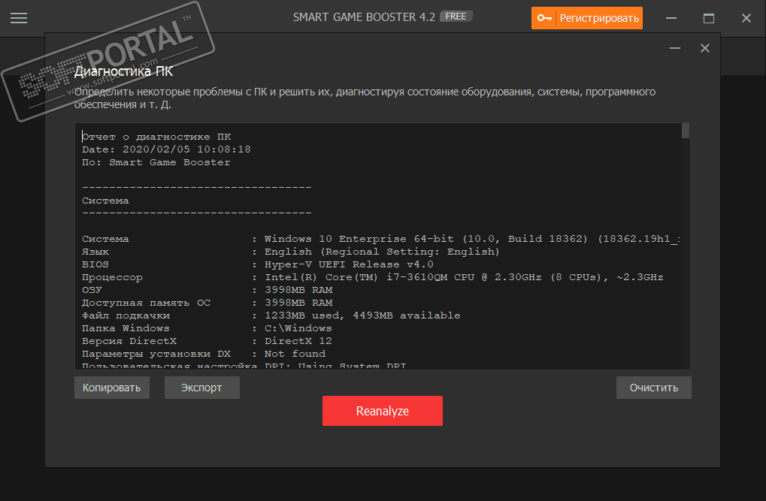Click the 'English (Regional Setting: English)' value
Screen dimensions: 766x501
382,252
